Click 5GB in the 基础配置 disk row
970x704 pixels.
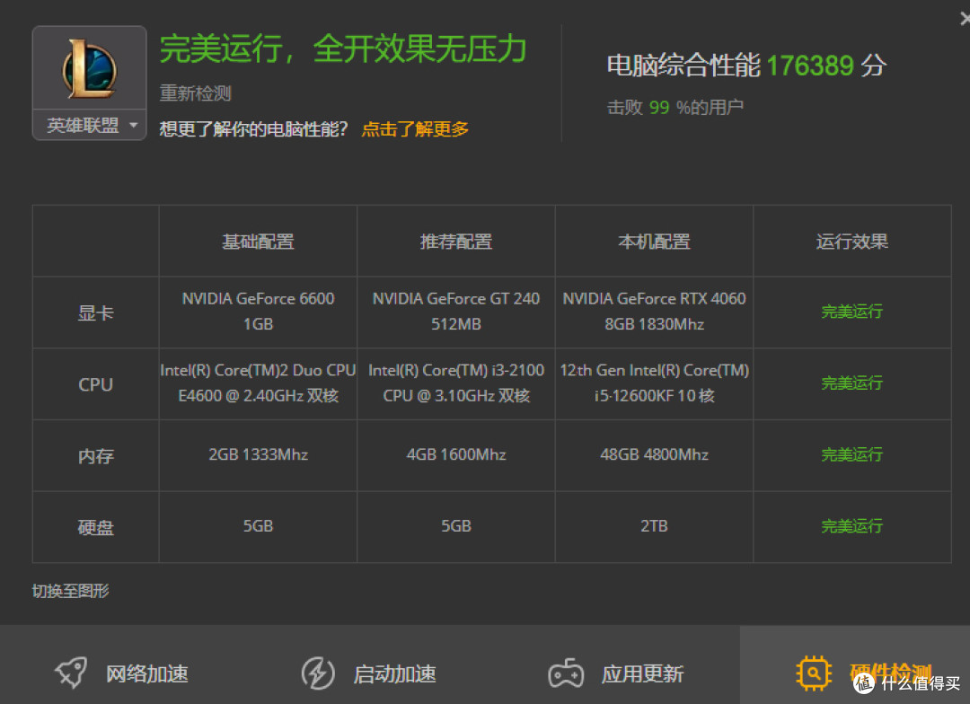click(258, 526)
